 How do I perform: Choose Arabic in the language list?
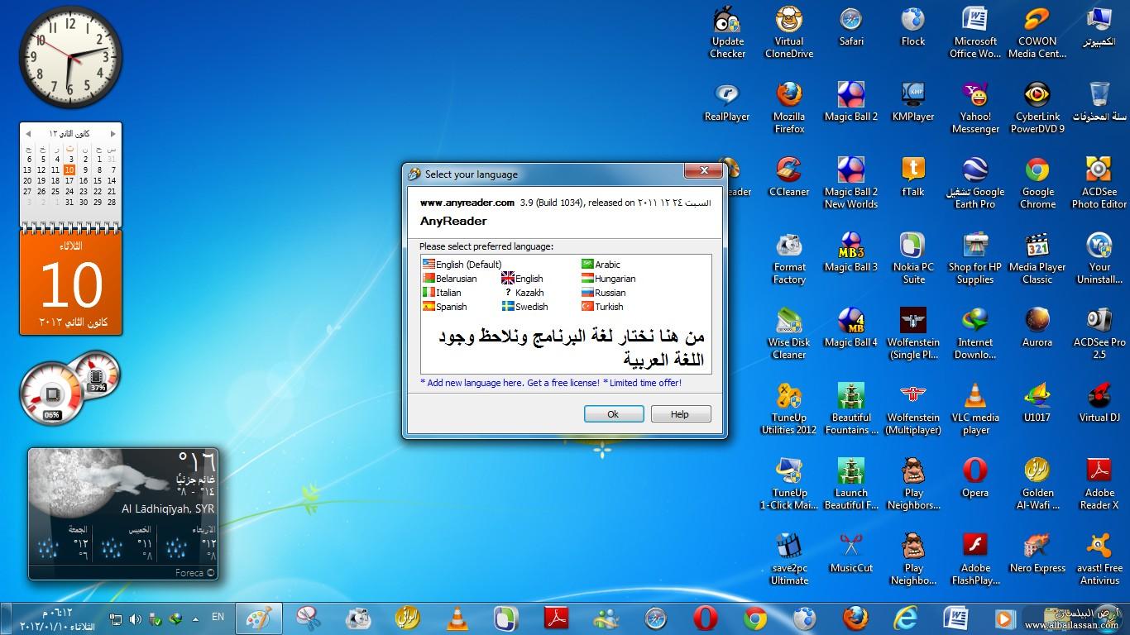coord(601,265)
